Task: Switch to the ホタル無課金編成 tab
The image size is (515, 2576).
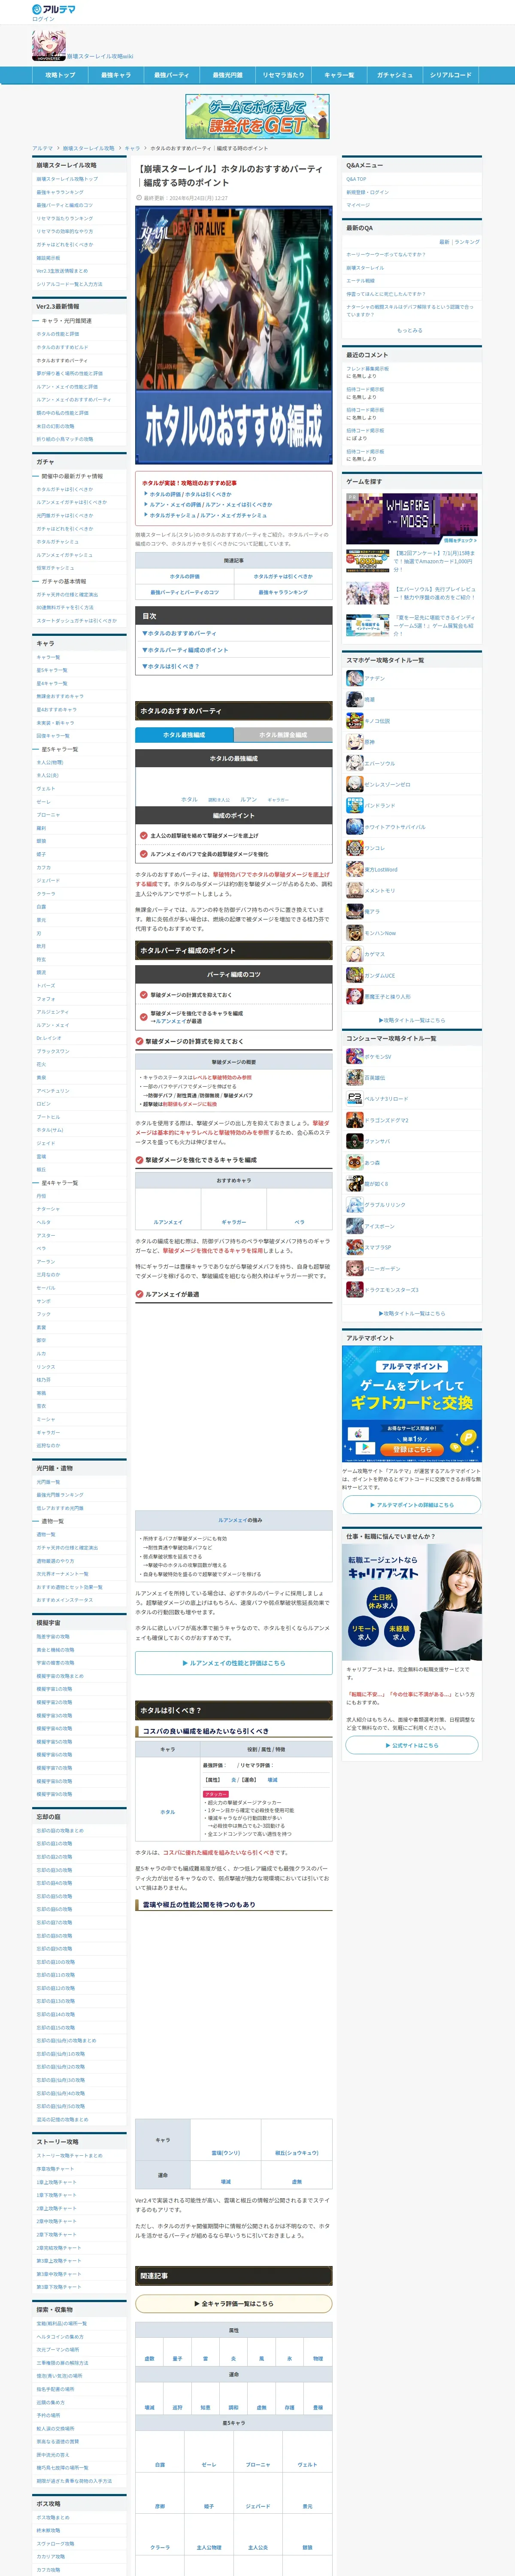Action: [283, 734]
